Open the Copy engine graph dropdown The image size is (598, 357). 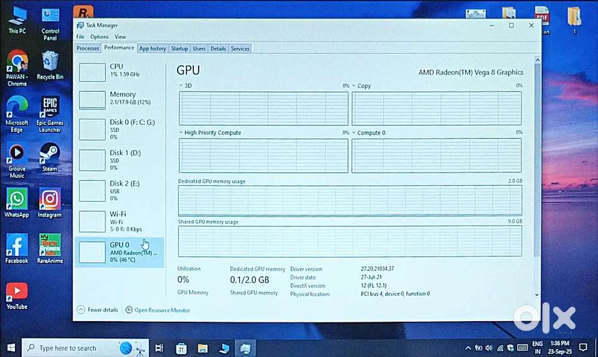354,86
